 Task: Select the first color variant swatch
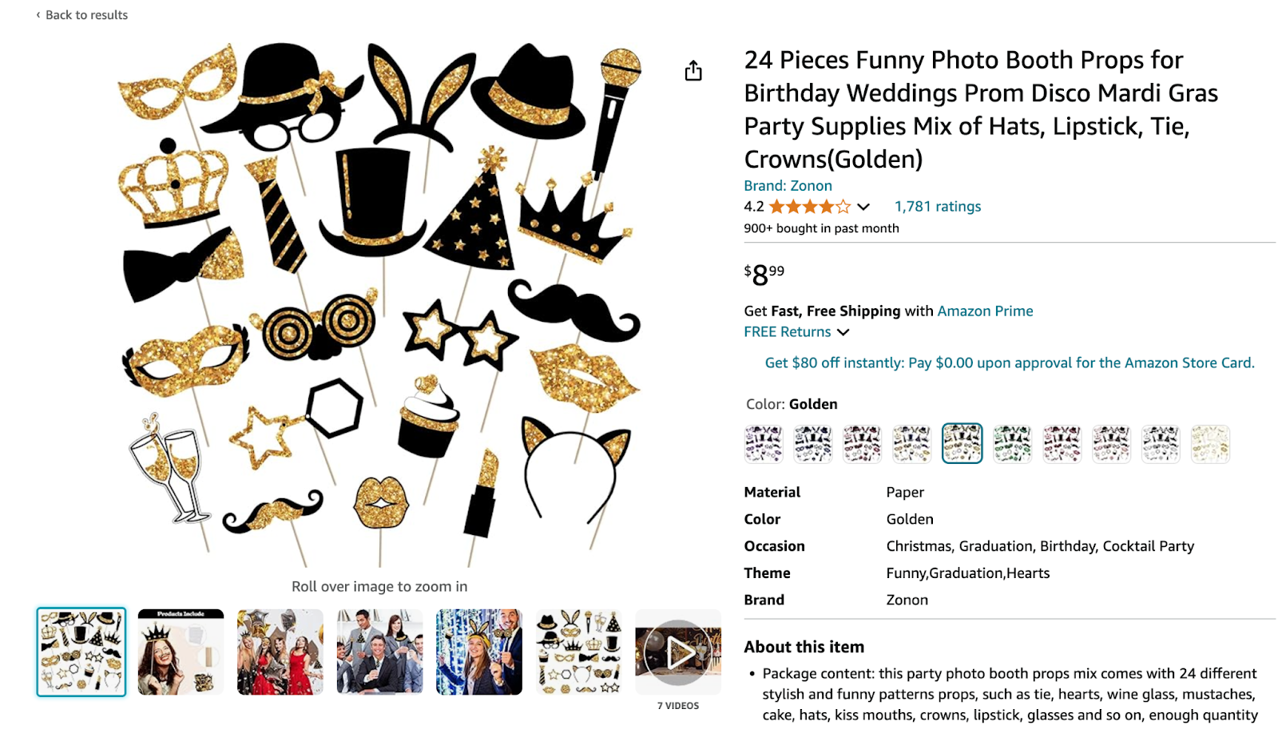point(763,444)
